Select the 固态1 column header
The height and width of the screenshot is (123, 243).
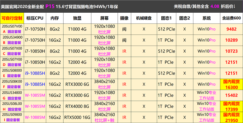[167, 18]
